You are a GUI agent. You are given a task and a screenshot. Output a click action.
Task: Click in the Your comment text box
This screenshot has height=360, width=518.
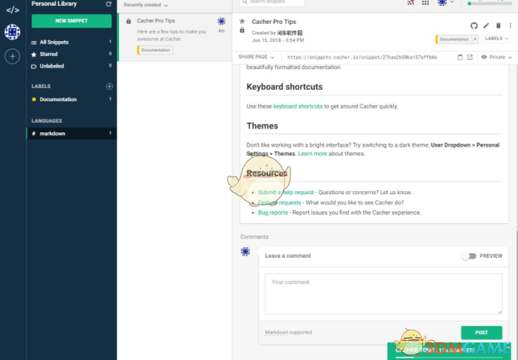(x=383, y=294)
